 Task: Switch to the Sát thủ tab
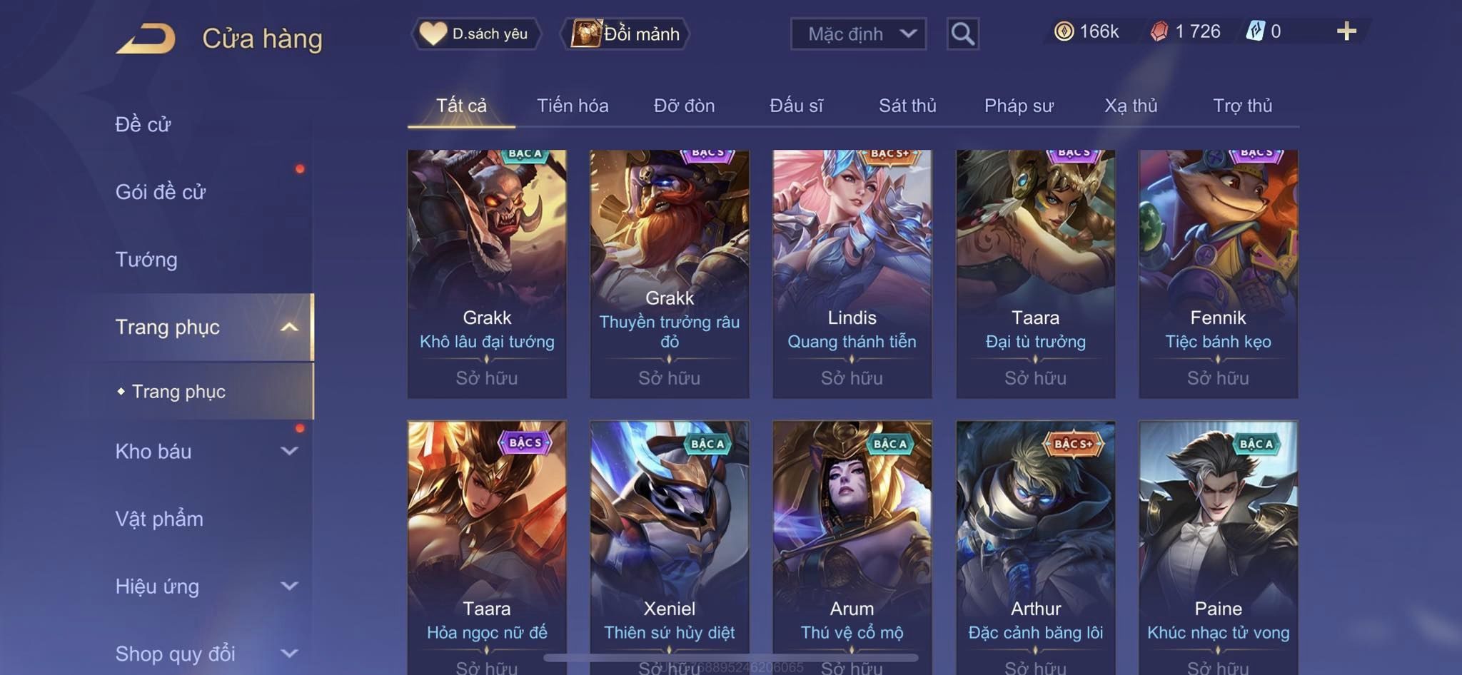(x=907, y=106)
